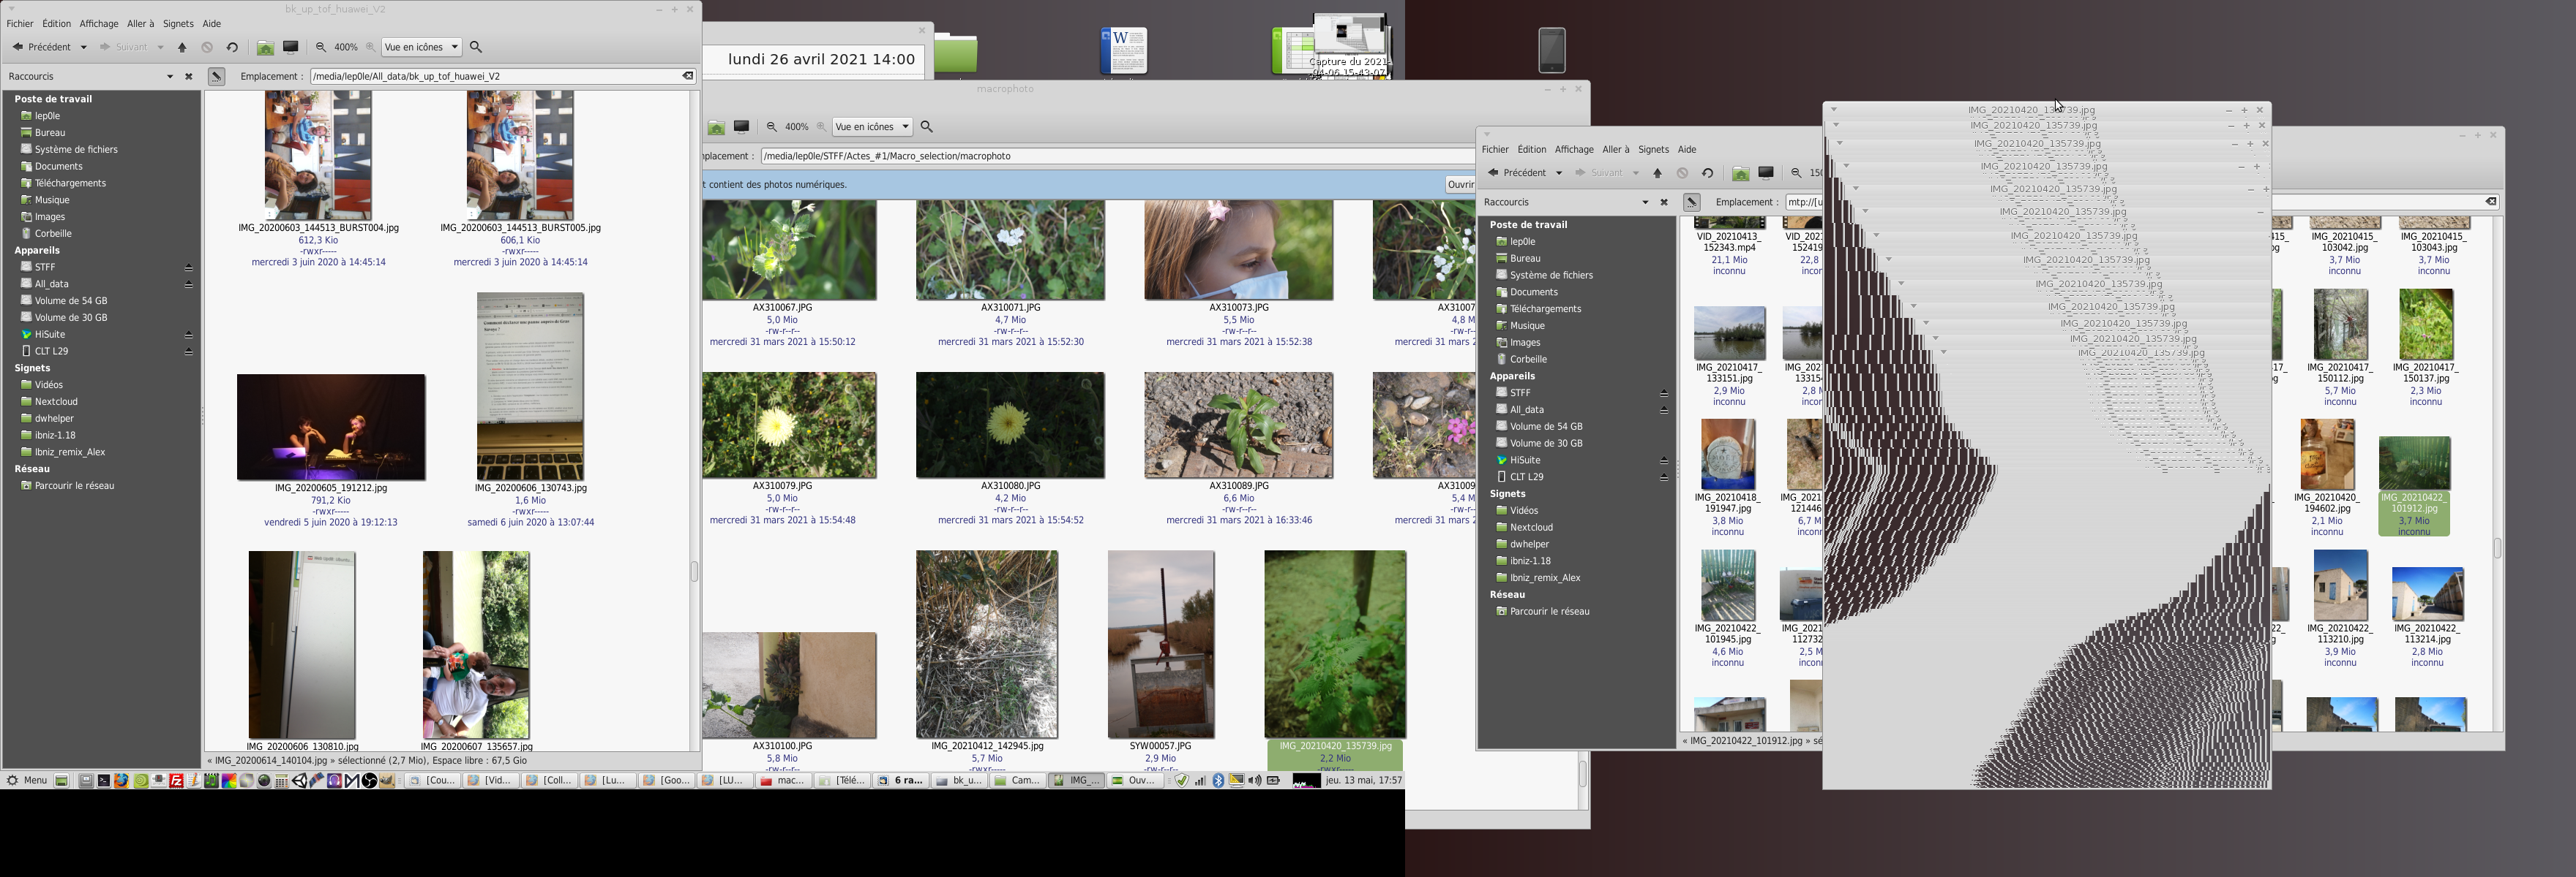The width and height of the screenshot is (2576, 877).
Task: Open Nextcloud bookmark in left sidebar
Action: pos(56,401)
